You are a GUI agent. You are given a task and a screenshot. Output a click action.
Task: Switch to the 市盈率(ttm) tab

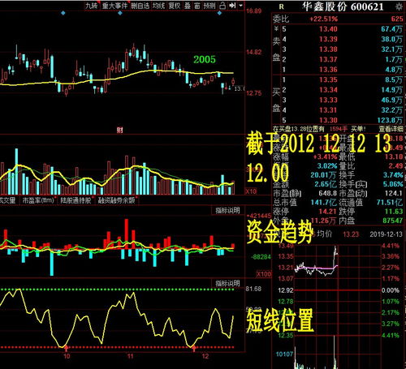[38, 200]
